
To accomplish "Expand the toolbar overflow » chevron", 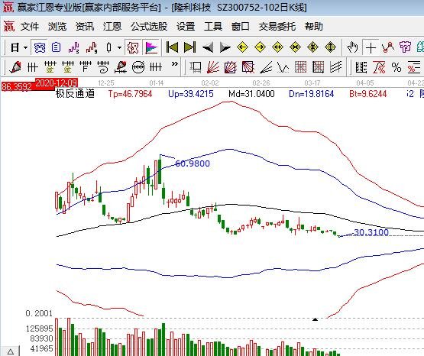I will coord(175,64).
